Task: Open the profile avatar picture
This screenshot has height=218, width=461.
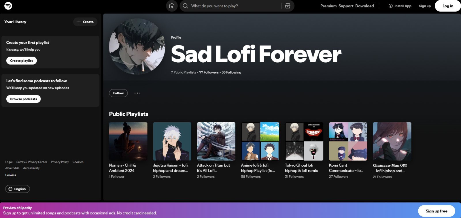Action: click(x=137, y=47)
